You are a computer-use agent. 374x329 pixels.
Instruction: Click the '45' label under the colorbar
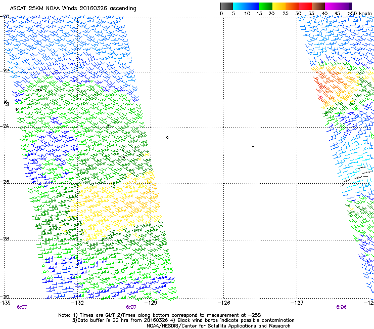(x=337, y=14)
